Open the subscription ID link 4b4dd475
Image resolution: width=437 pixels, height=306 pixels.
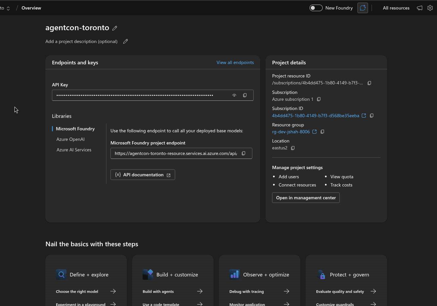[315, 116]
